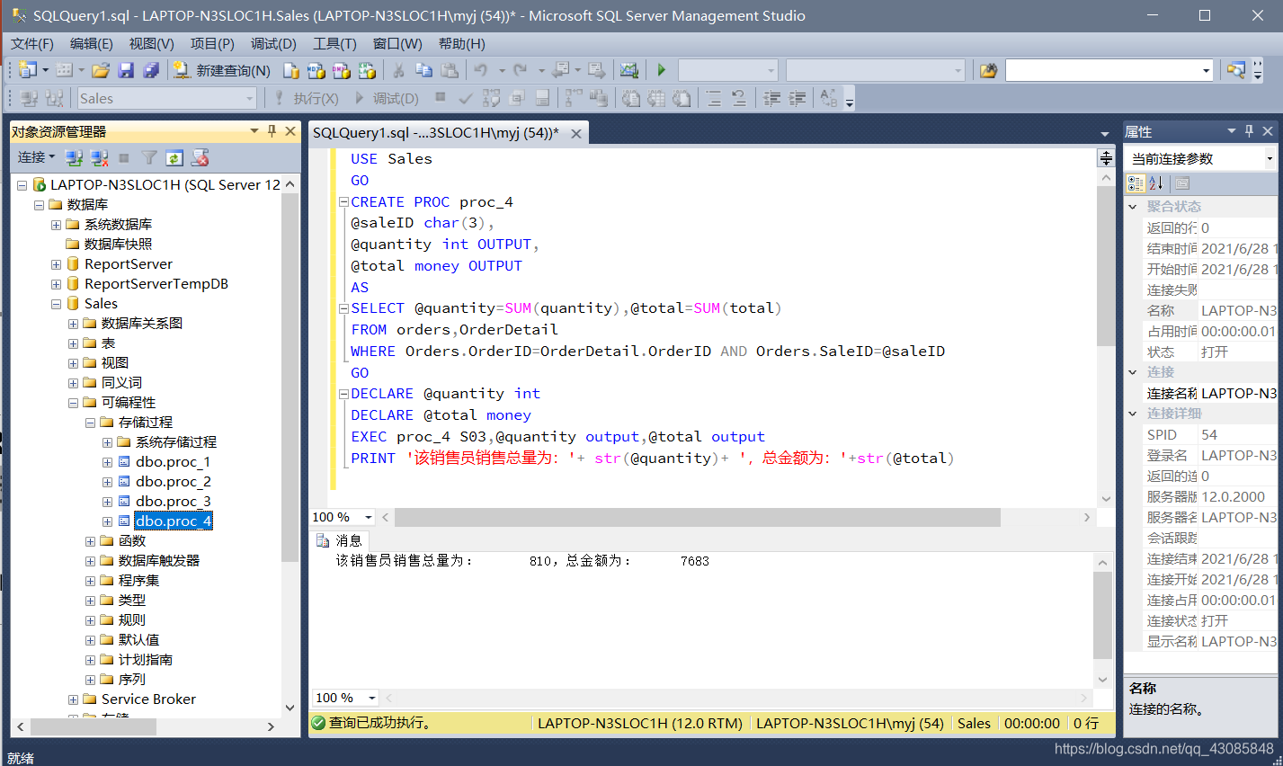1283x766 pixels.
Task: Expand the ReportServer database node
Action: click(57, 264)
